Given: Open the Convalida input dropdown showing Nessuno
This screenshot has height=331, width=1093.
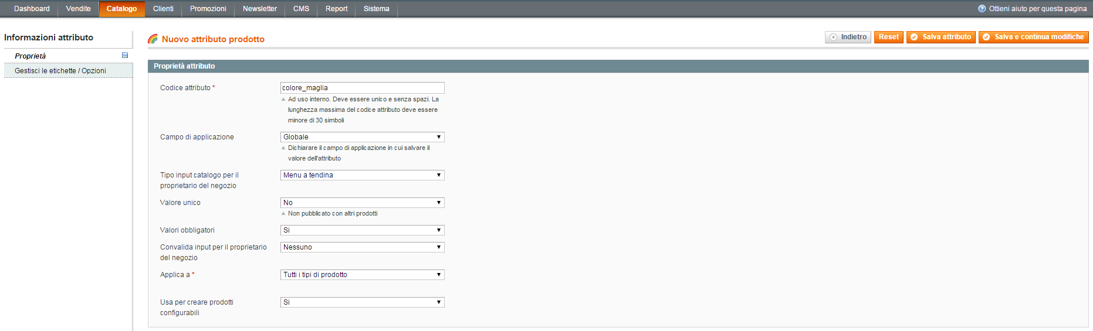Looking at the screenshot, I should coord(363,247).
